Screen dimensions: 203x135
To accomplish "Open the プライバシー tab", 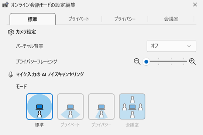I will click(x=125, y=19).
